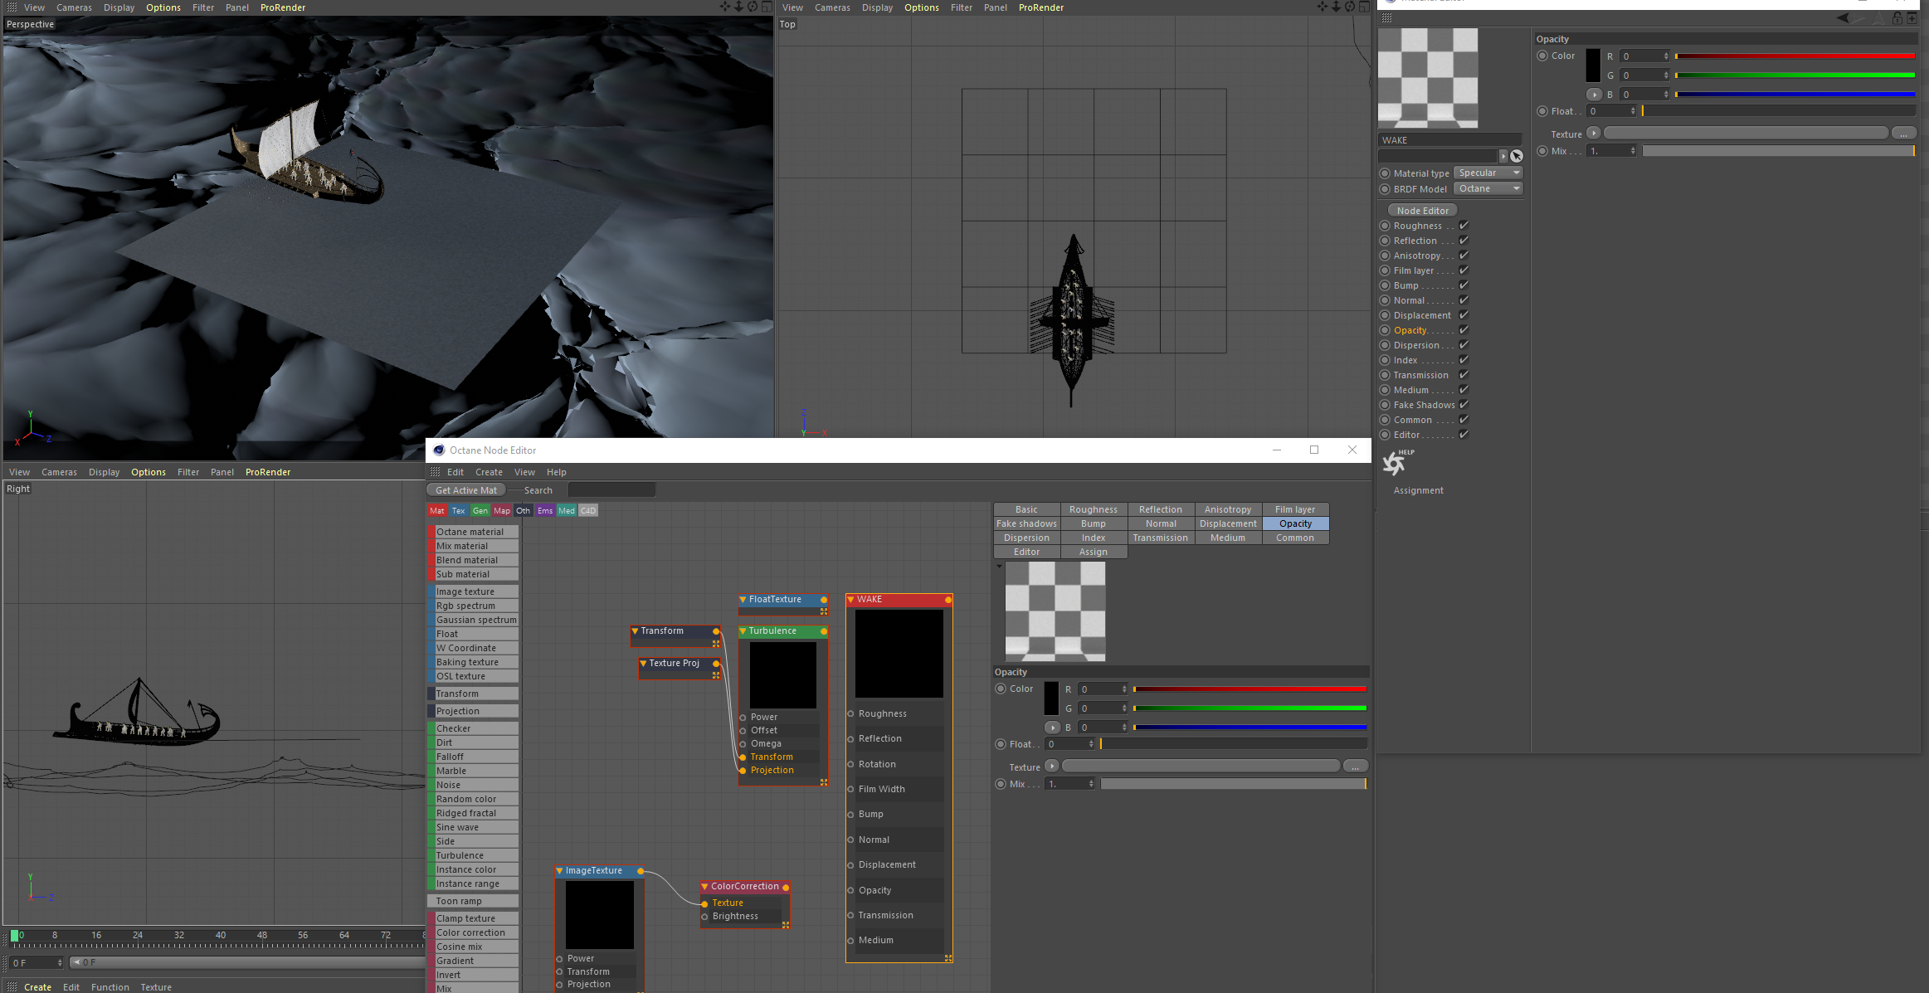1929x993 pixels.
Task: Click the node Search input field
Action: tap(611, 490)
